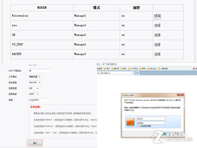Screen dimensions: 197x148
Task: Click the 加密 column header
Action: coord(136,7)
